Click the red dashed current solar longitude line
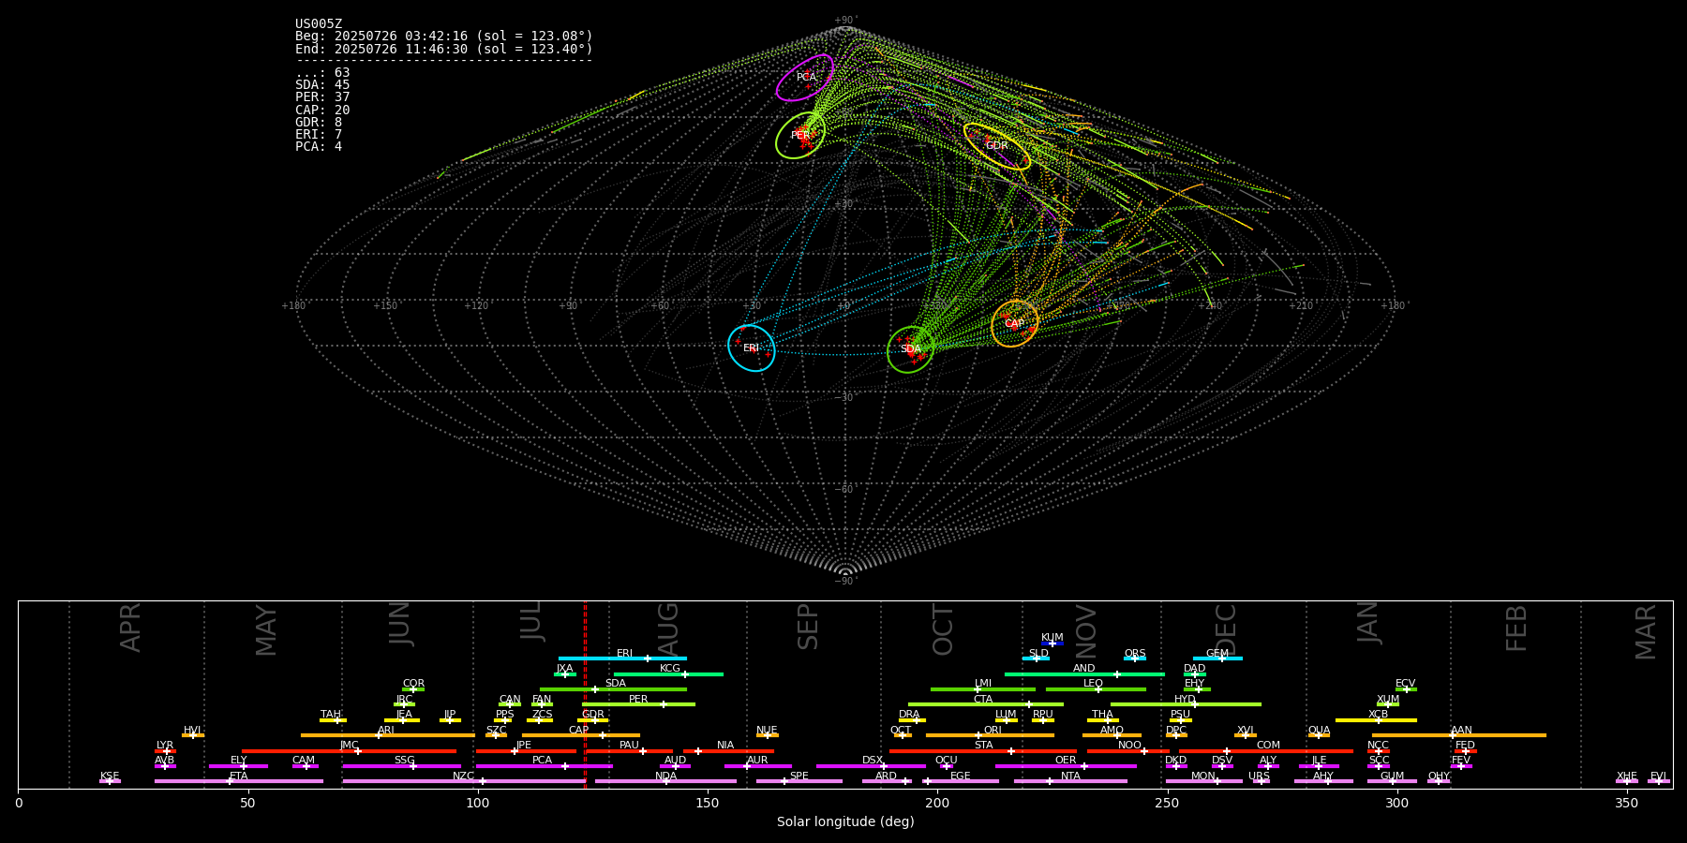Viewport: 1687px width, 843px height. pyautogui.click(x=585, y=694)
